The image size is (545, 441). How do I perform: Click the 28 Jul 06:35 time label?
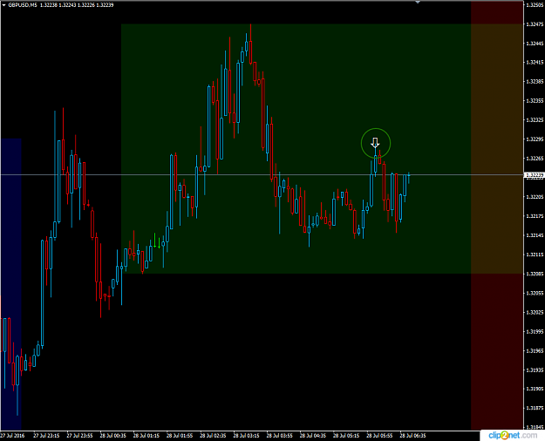coord(412,436)
